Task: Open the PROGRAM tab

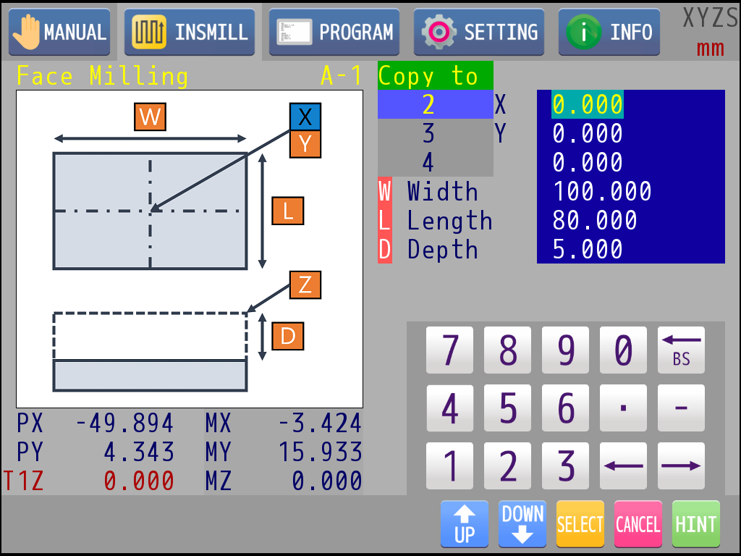Action: pyautogui.click(x=334, y=32)
